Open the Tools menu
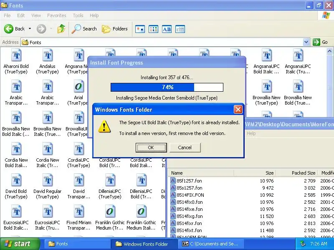The width and height of the screenshot is (334, 250). coord(78,15)
